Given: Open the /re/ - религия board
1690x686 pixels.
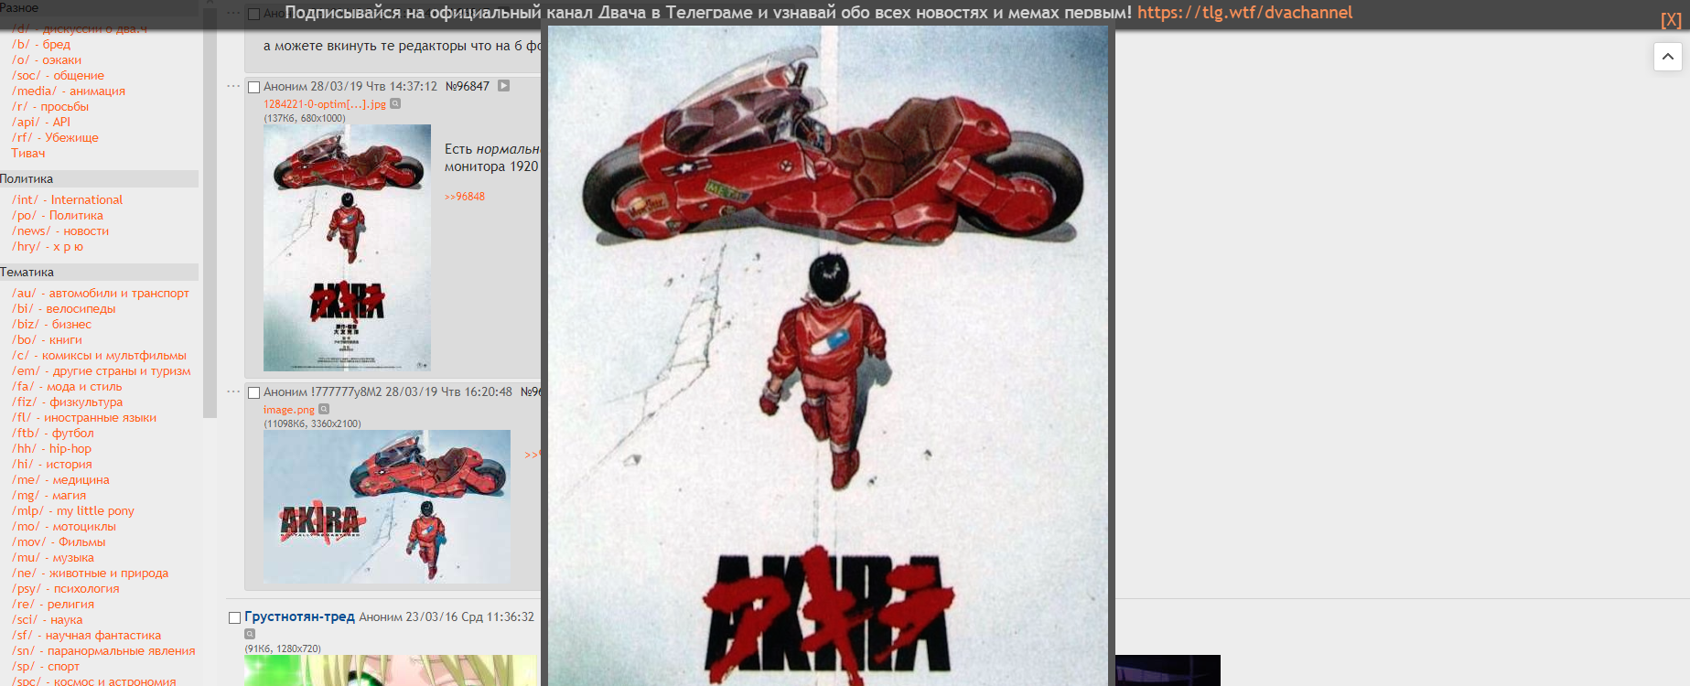Looking at the screenshot, I should [53, 604].
